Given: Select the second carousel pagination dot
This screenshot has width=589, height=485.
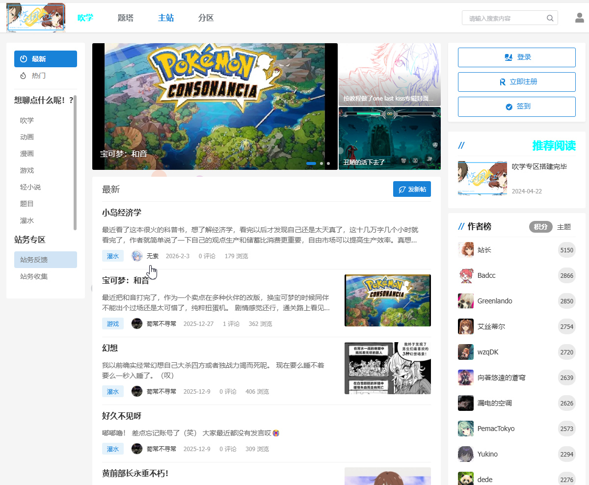Looking at the screenshot, I should click(x=321, y=163).
